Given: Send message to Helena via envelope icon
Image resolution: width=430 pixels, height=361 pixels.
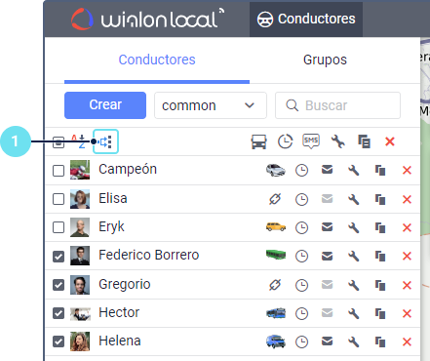Looking at the screenshot, I should click(327, 341).
